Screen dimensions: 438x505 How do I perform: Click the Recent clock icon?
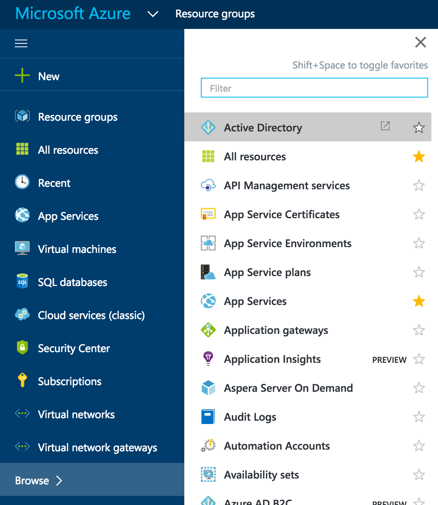coord(22,182)
